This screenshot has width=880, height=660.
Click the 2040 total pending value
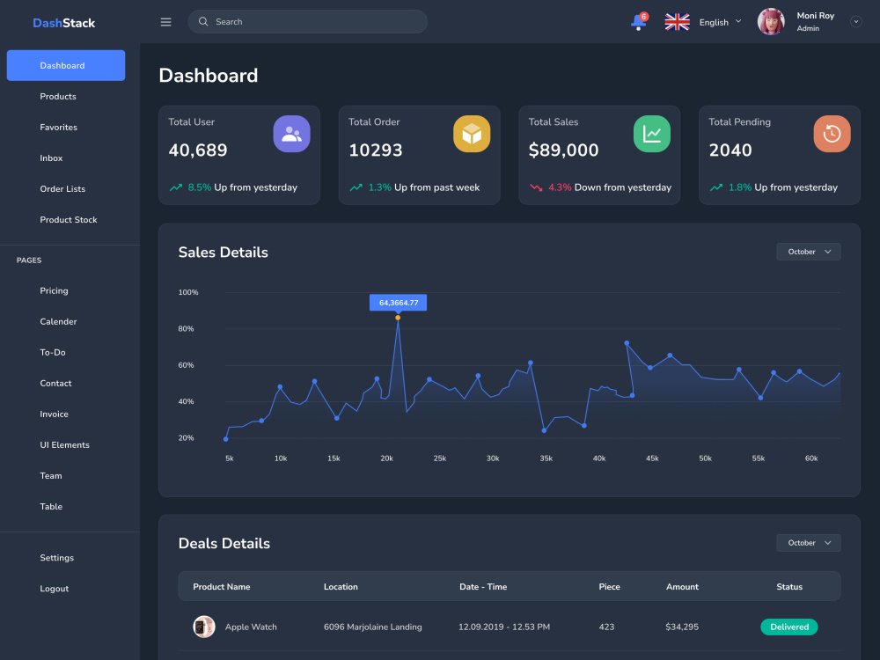(x=730, y=150)
